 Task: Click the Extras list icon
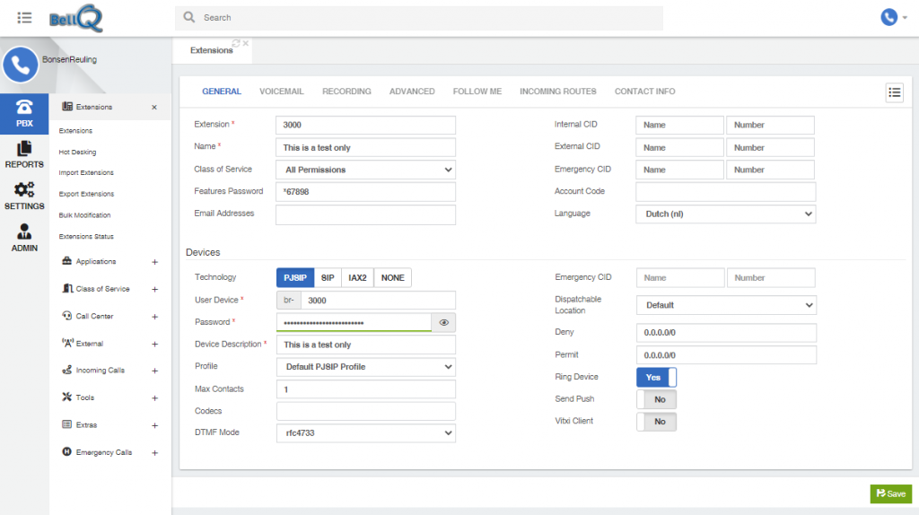click(66, 424)
